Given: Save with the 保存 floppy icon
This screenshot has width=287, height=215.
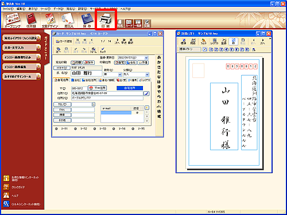Looking at the screenshot, I should [x=87, y=20].
